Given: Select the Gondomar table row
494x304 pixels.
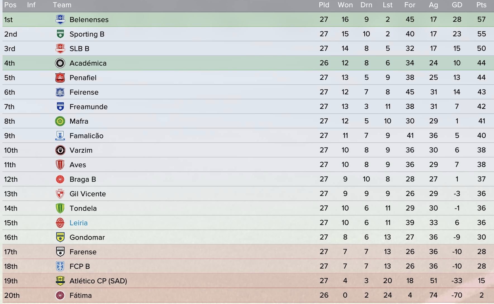Looking at the screenshot, I should click(248, 237).
